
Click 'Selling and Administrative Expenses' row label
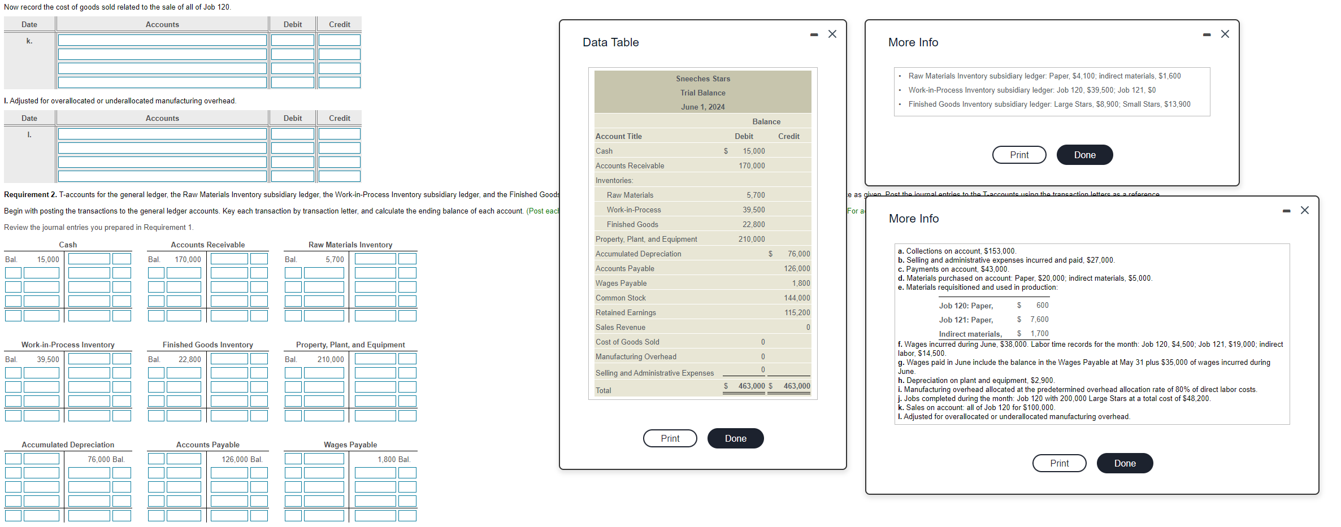[x=654, y=373]
